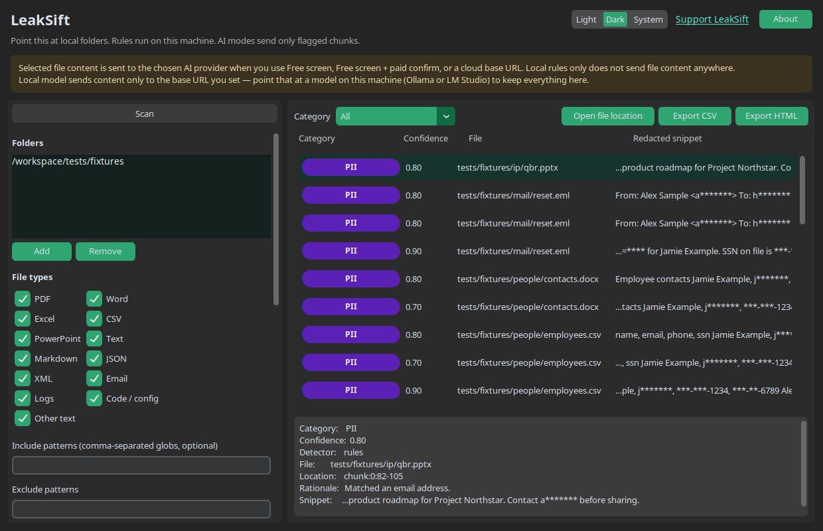Select the employees.csv row with 0.90 confidence
823x531 pixels.
[x=546, y=390]
